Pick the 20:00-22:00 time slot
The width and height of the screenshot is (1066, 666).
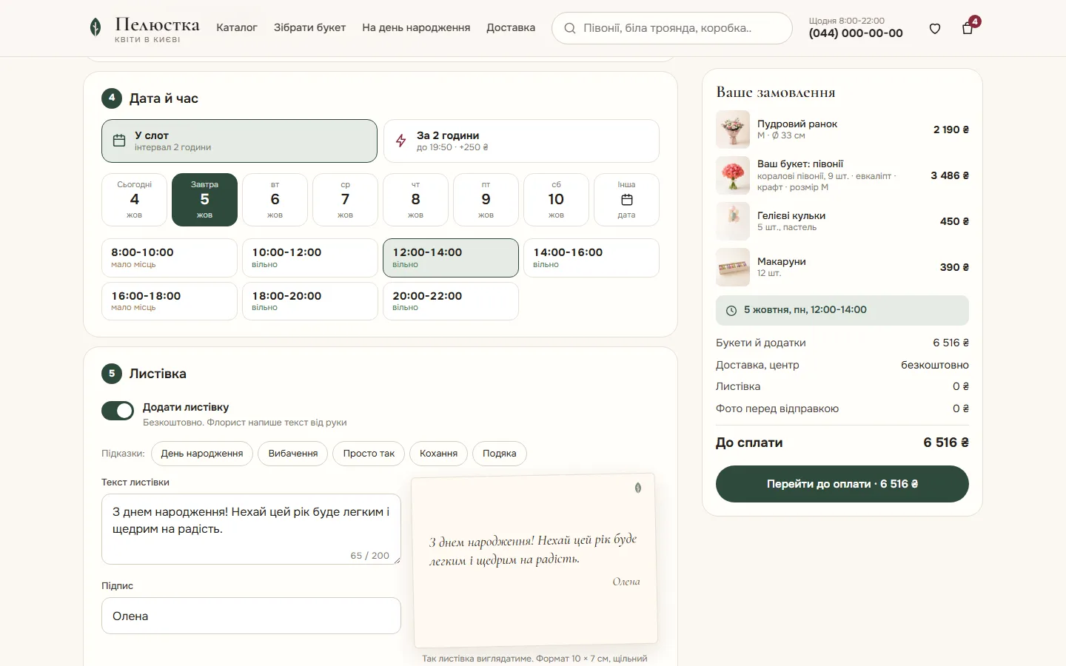tap(451, 301)
